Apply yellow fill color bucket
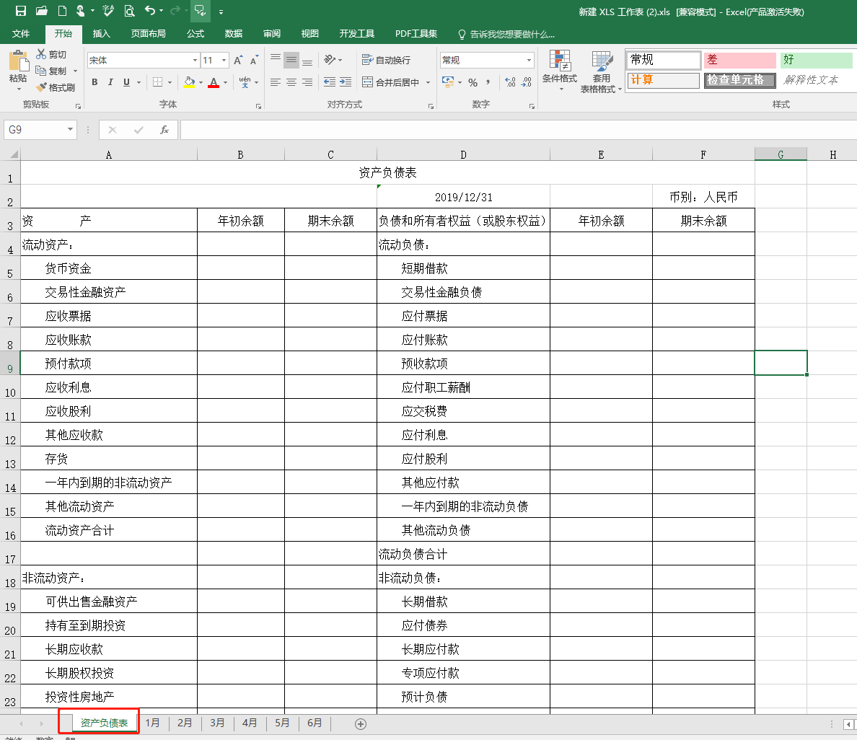 [x=189, y=82]
